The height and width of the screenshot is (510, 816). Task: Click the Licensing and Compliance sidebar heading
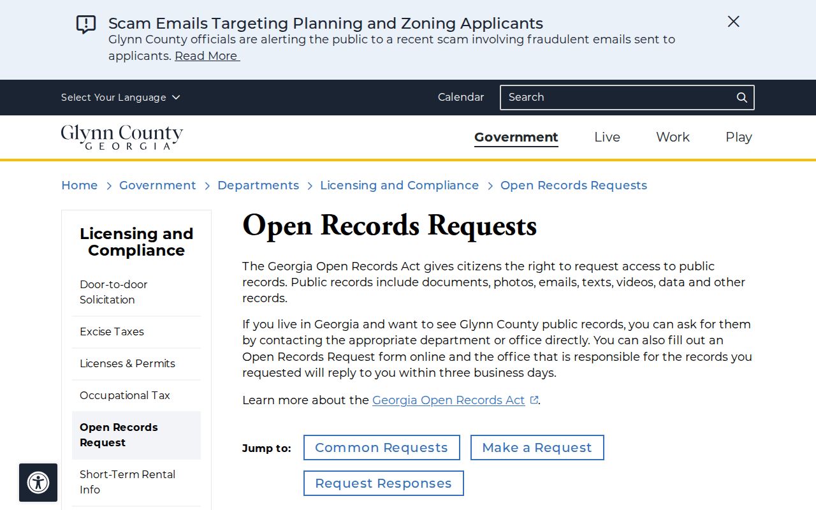[136, 242]
